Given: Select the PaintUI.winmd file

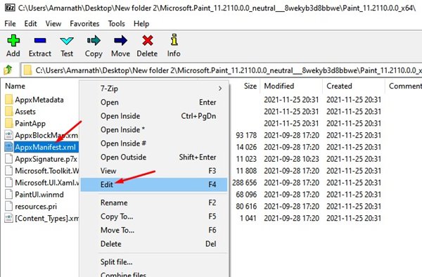Looking at the screenshot, I should 39,195.
